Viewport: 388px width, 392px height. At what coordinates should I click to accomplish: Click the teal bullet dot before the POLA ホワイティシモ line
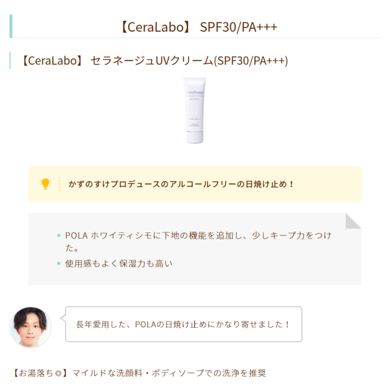coord(59,236)
